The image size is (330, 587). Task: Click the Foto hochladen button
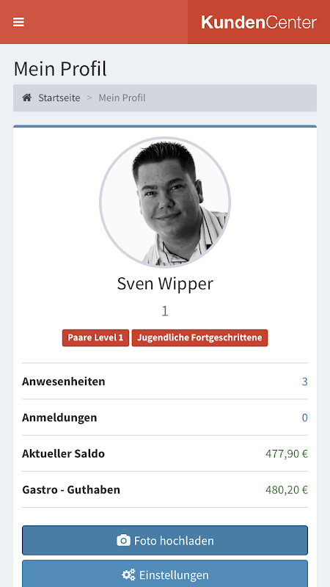coord(165,540)
